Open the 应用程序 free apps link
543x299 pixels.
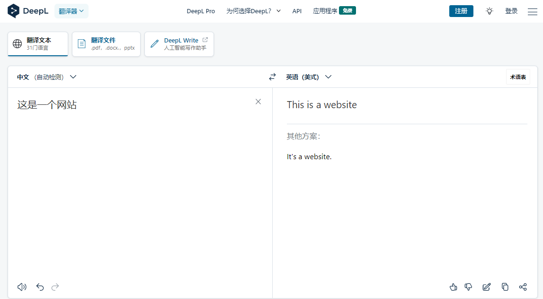[334, 11]
